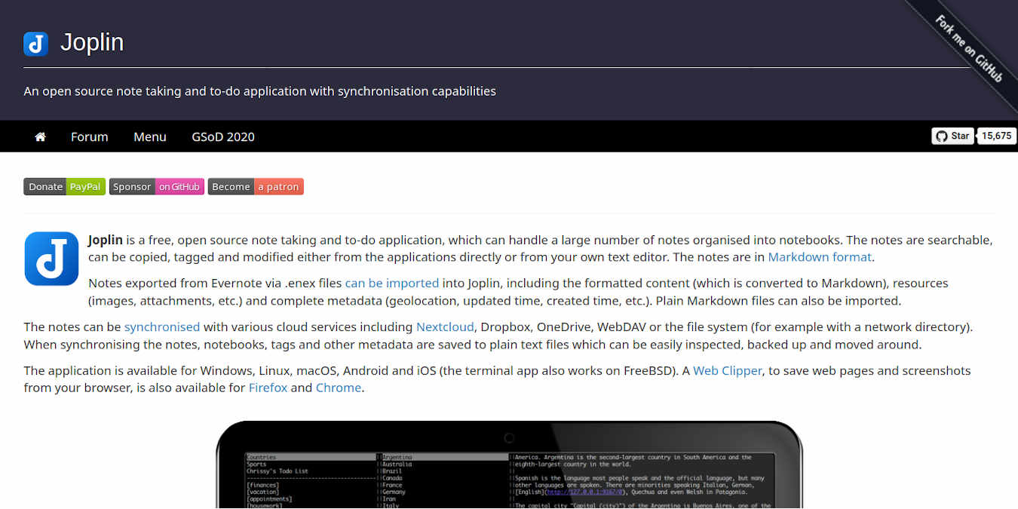Click the Sponsor on GitHub badge

point(157,186)
